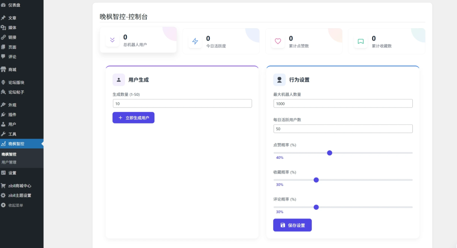
Task: Click the plug icon beside 插件
Action: [3, 114]
